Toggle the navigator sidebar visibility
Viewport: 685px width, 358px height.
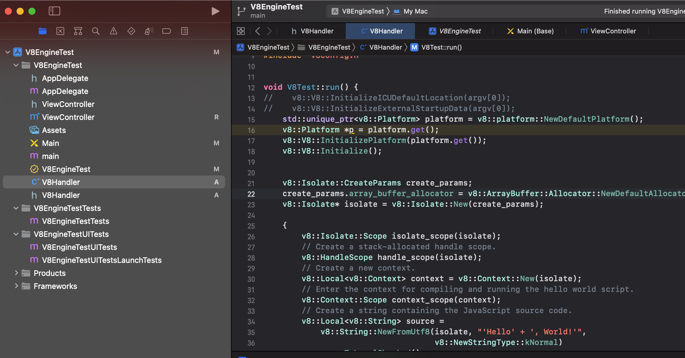coord(54,11)
